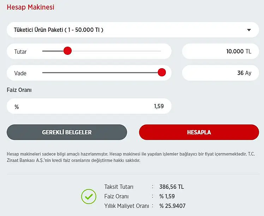Click the middle of the Vade slider track
Image resolution: width=264 pixels, height=216 pixels.
[x=102, y=72]
